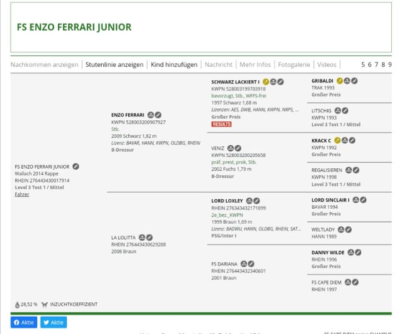Edit LORD SINCLAIR I with pencil icon
Image resolution: width=399 pixels, height=334 pixels.
point(363,200)
